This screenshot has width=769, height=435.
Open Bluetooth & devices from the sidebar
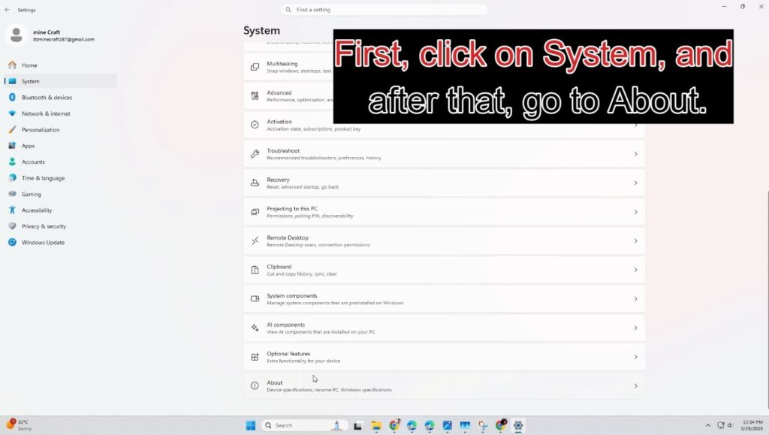coord(14,97)
